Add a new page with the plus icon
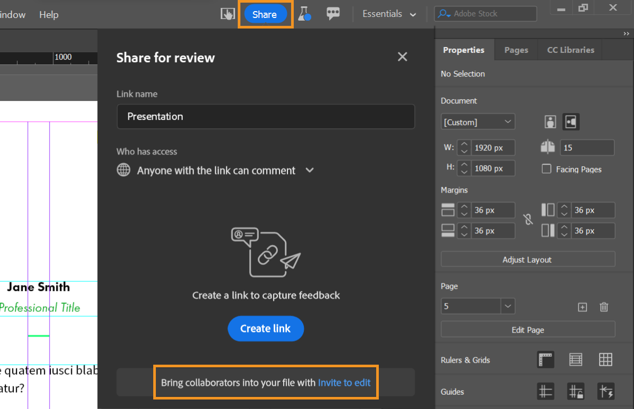Screen dimensions: 634x409 (x=582, y=306)
